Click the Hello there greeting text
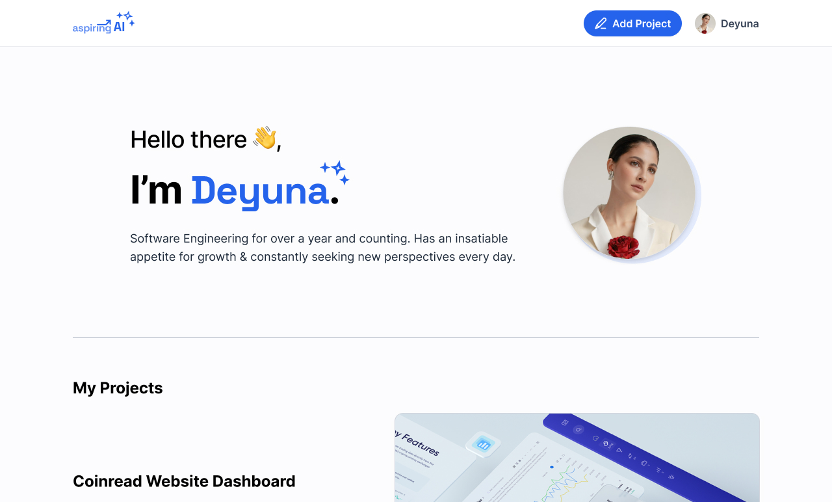This screenshot has width=832, height=502. tap(206, 139)
